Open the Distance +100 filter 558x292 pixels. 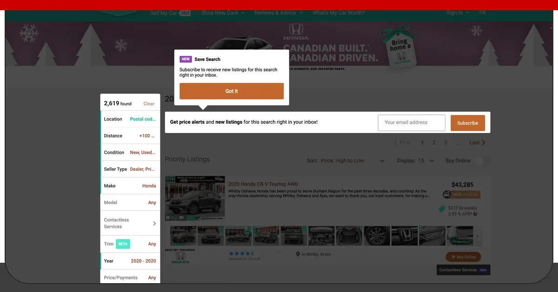point(130,136)
